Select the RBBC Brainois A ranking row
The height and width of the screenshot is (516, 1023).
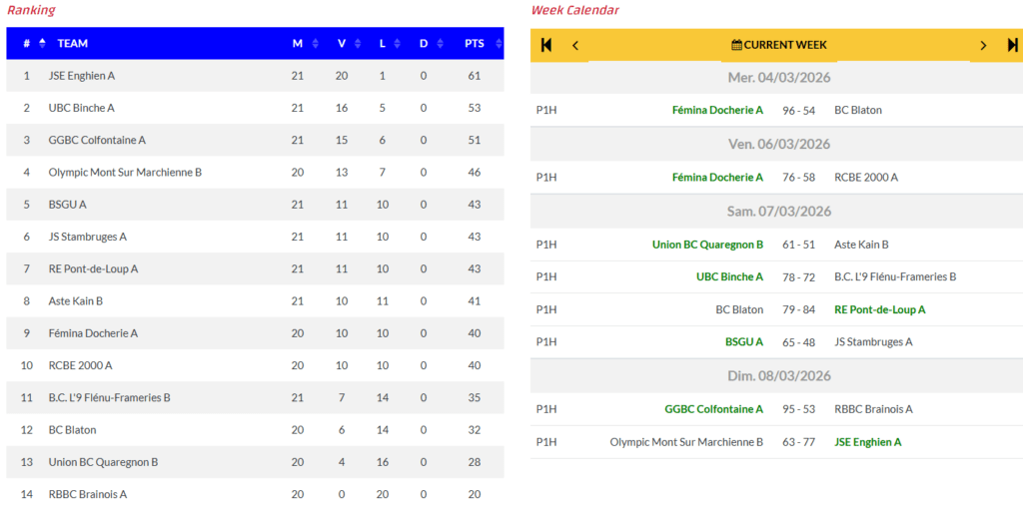click(88, 494)
